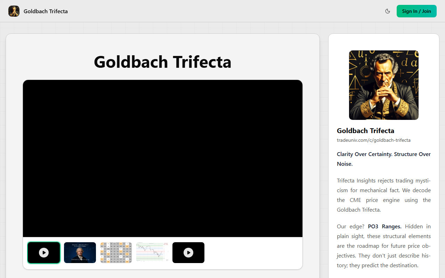Click the Goldbach Trifecta logo icon in header
Screen dimensions: 445x278
click(x=14, y=11)
